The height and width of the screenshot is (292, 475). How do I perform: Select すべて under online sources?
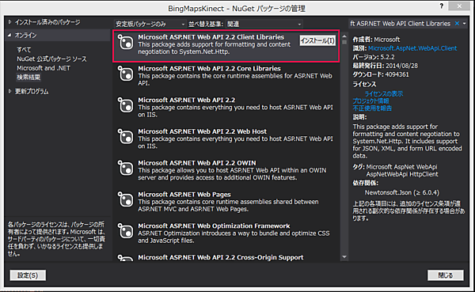pos(24,50)
